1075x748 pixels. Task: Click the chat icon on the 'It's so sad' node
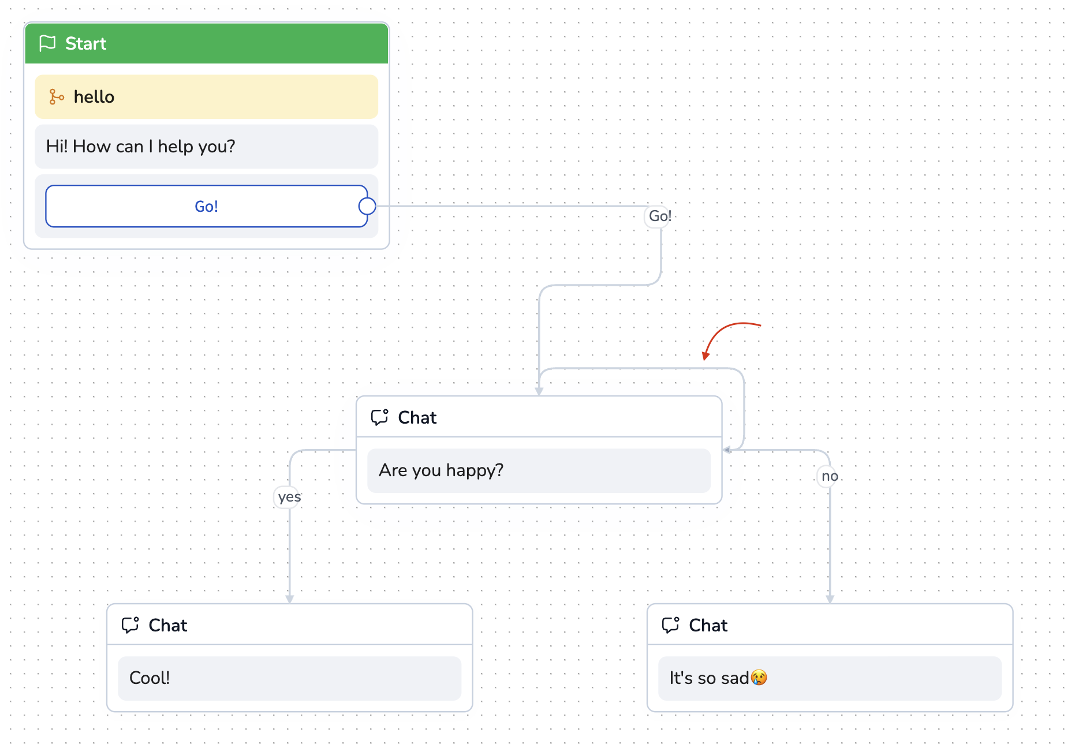click(670, 625)
